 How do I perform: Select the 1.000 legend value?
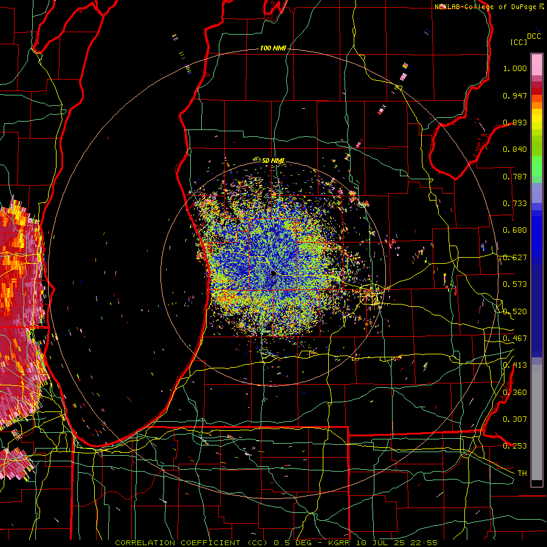click(515, 68)
